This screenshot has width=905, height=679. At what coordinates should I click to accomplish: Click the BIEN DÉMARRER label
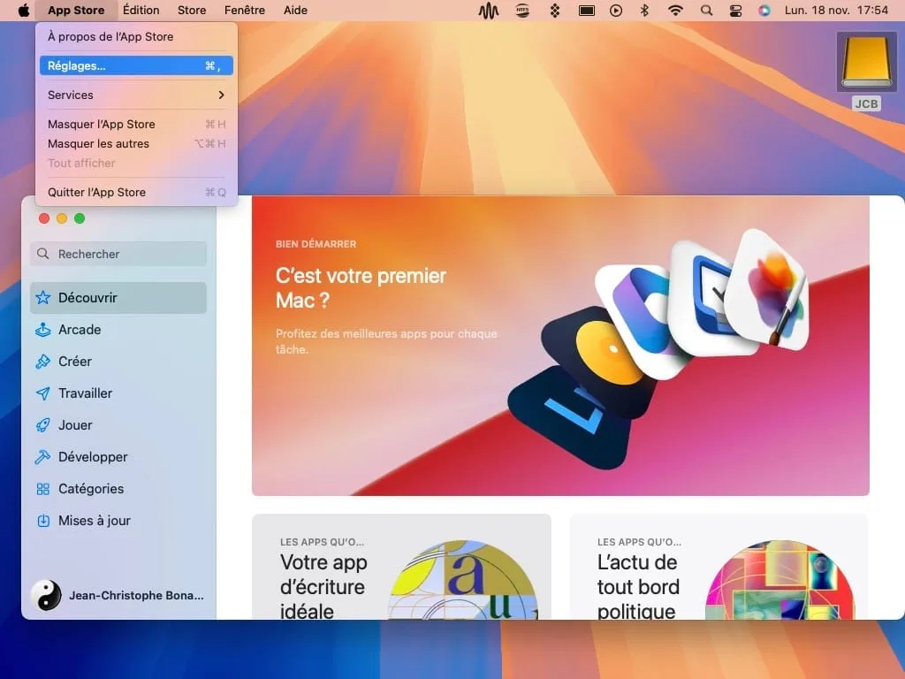(x=316, y=244)
